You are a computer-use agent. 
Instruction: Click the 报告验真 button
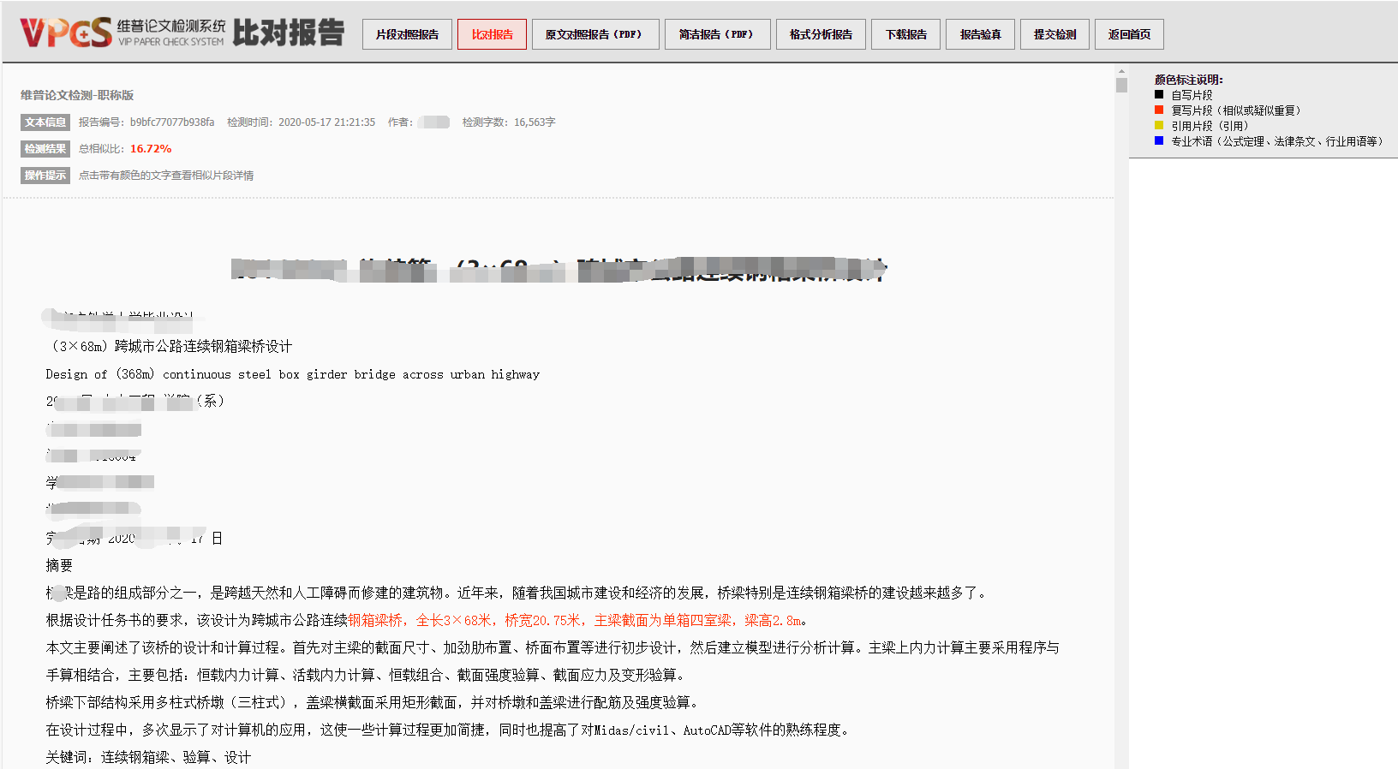coord(980,34)
